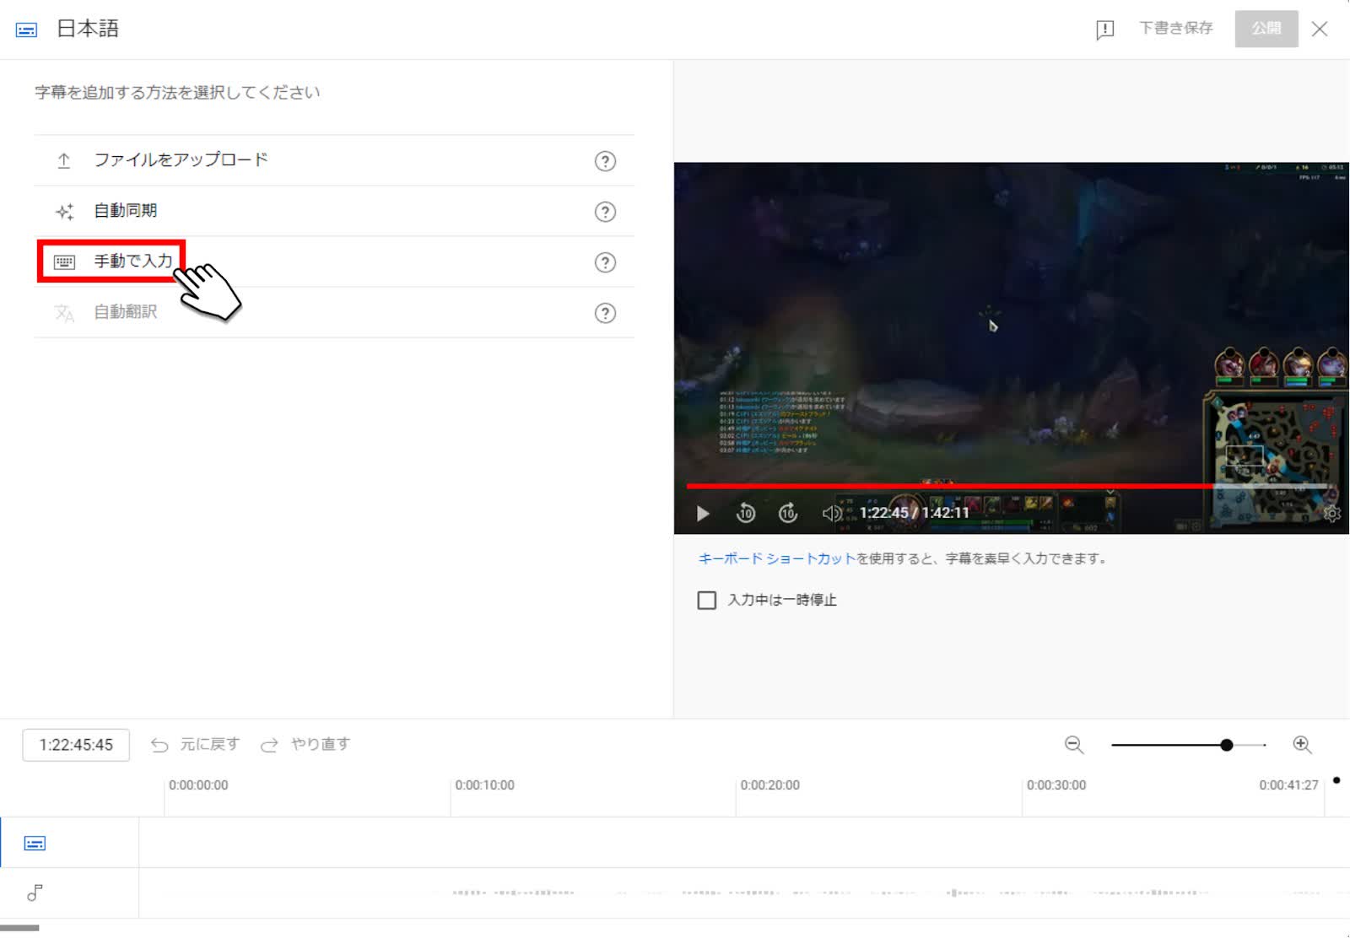
Task: Click the horizontal scrollbar at bottom left
Action: coord(19,928)
